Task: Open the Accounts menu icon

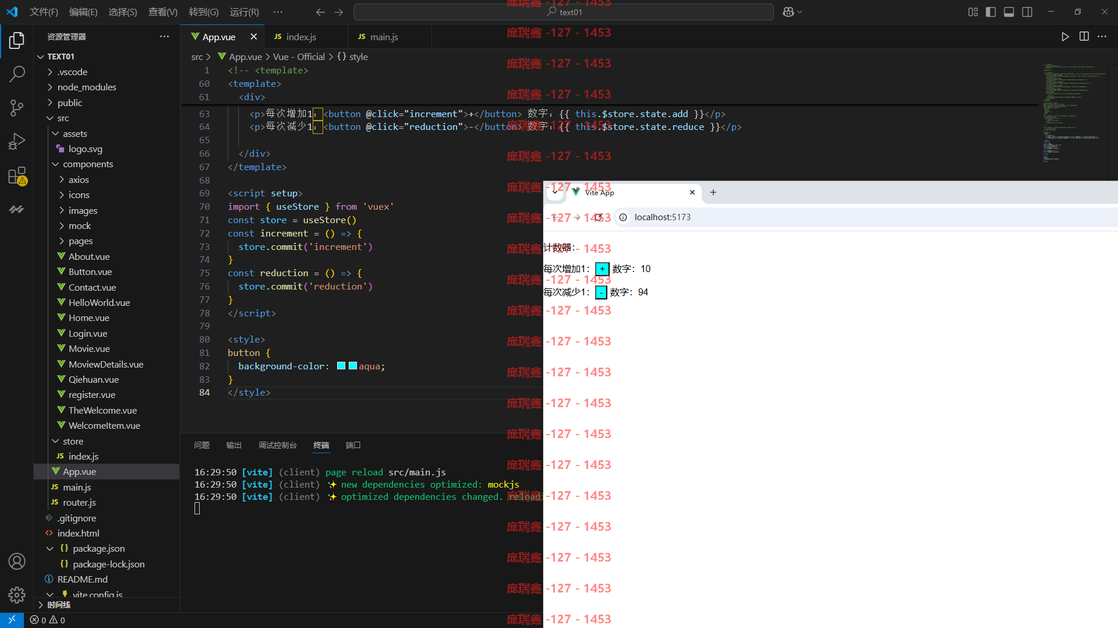Action: point(17,561)
